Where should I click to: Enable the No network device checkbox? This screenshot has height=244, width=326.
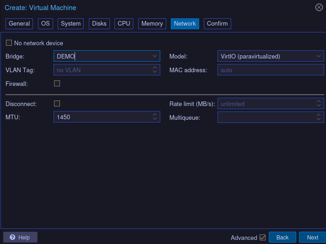9,43
